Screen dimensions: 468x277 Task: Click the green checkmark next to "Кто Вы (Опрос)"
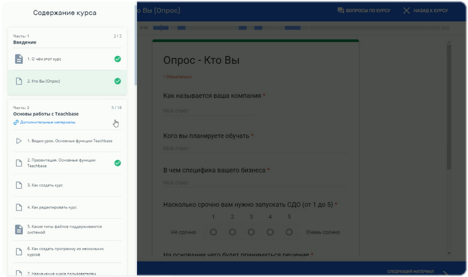(118, 81)
